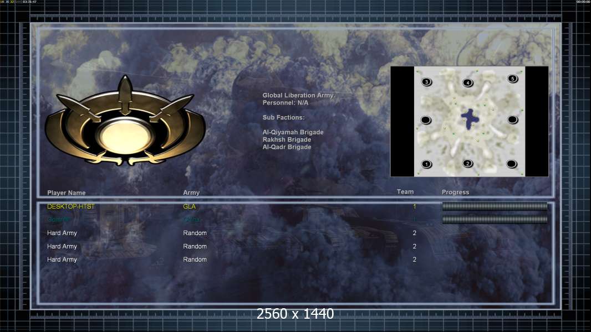Click the Team column header

tap(405, 192)
